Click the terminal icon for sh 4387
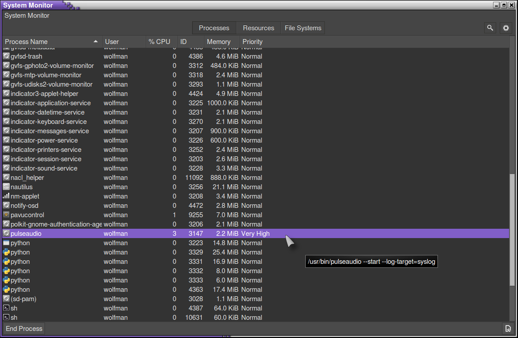This screenshot has height=338, width=518. [x=6, y=308]
